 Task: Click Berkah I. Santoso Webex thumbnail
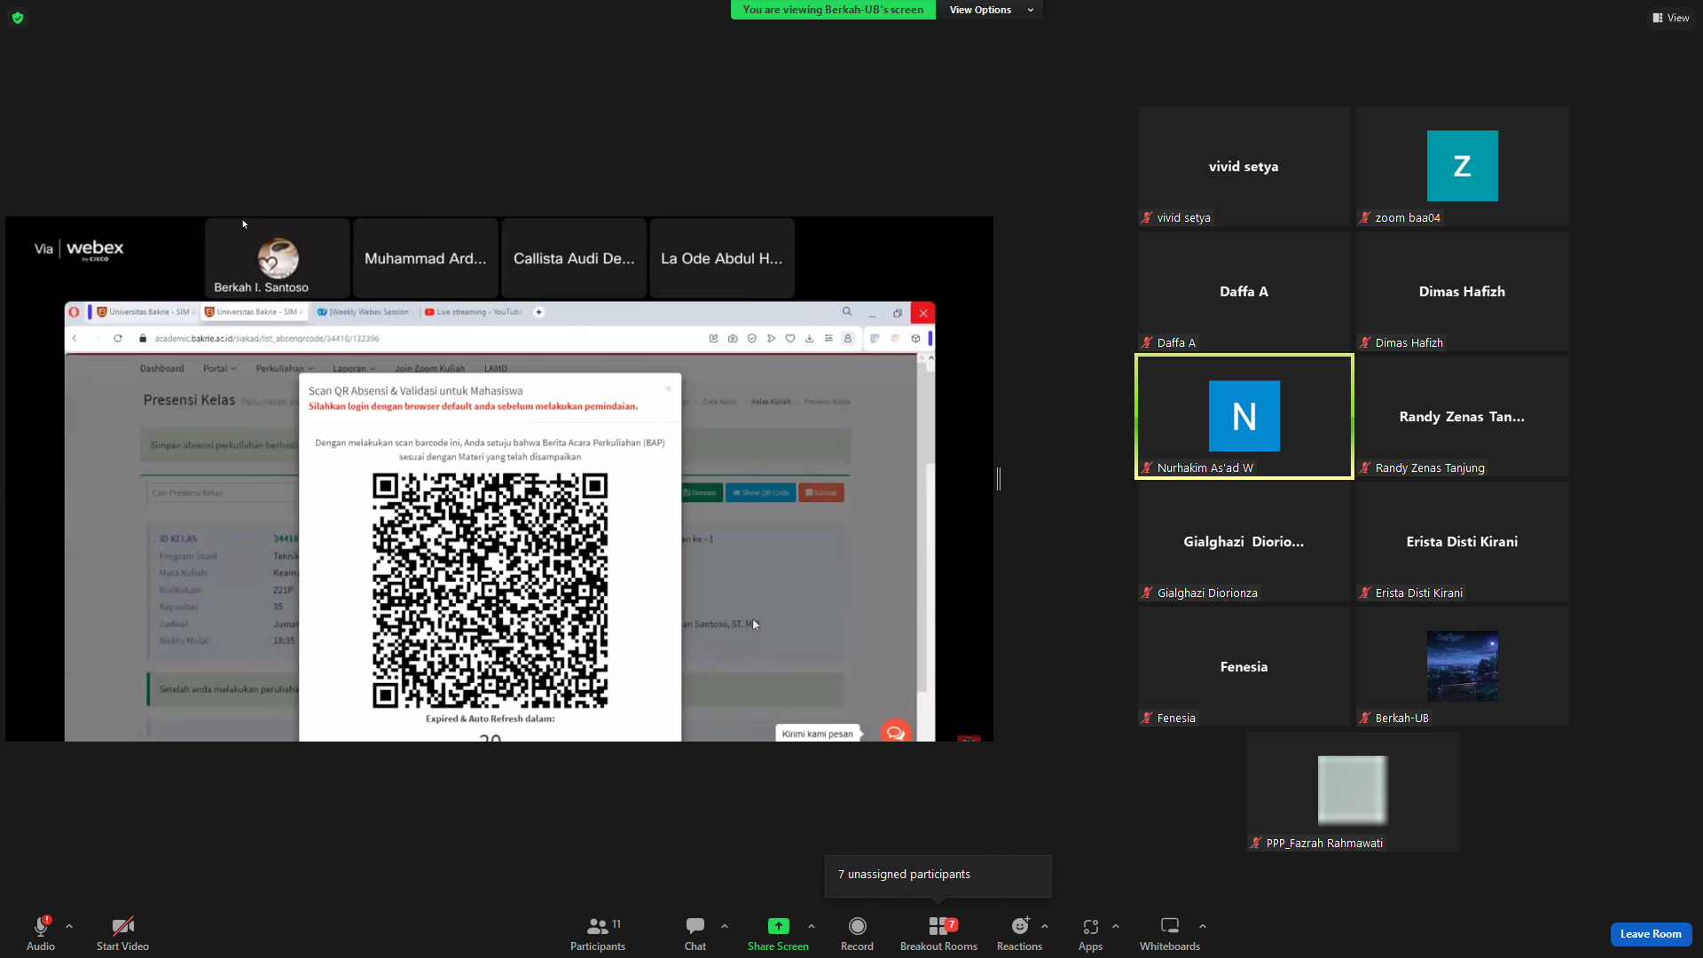(x=278, y=258)
